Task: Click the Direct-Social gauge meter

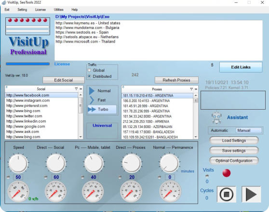Action: [55, 191]
